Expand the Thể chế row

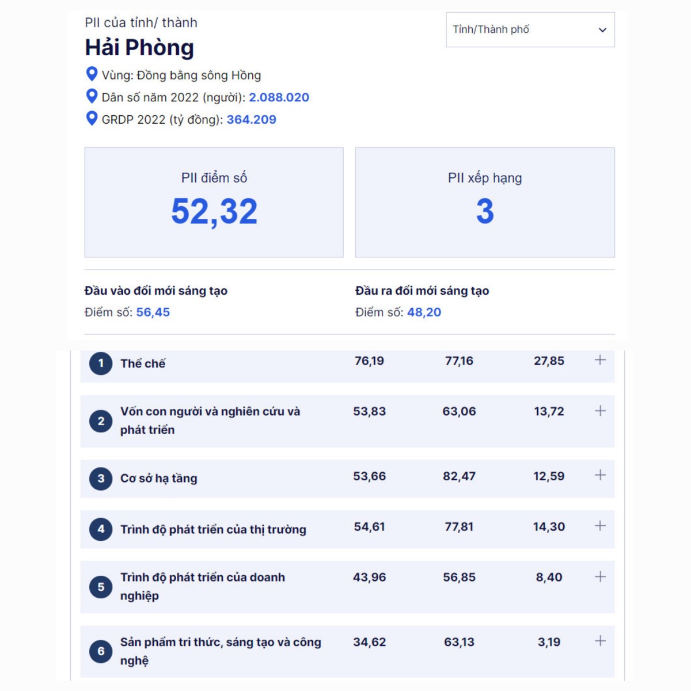coord(599,360)
